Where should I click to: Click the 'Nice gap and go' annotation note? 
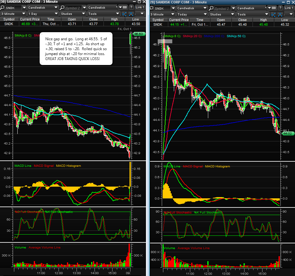coord(76,49)
